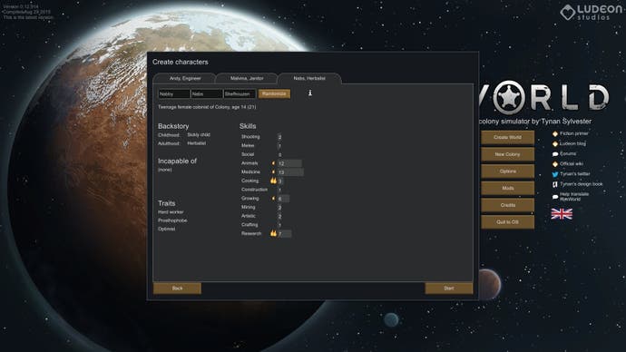Open Tynan's design book icon
The height and width of the screenshot is (352, 626).
(x=555, y=184)
